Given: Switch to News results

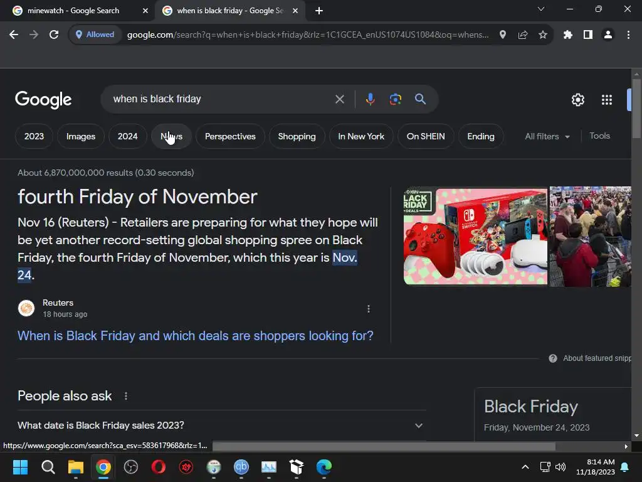Looking at the screenshot, I should pyautogui.click(x=171, y=136).
